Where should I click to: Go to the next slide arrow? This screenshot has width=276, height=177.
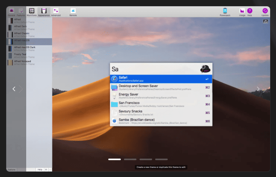click(x=258, y=89)
